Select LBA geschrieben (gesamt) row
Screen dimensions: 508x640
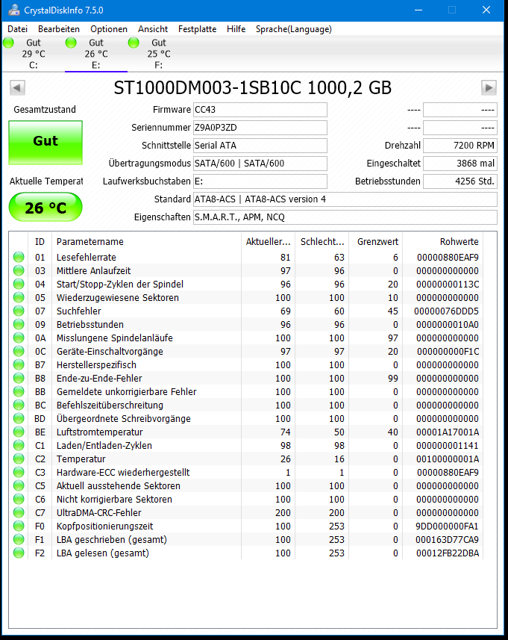point(246,540)
